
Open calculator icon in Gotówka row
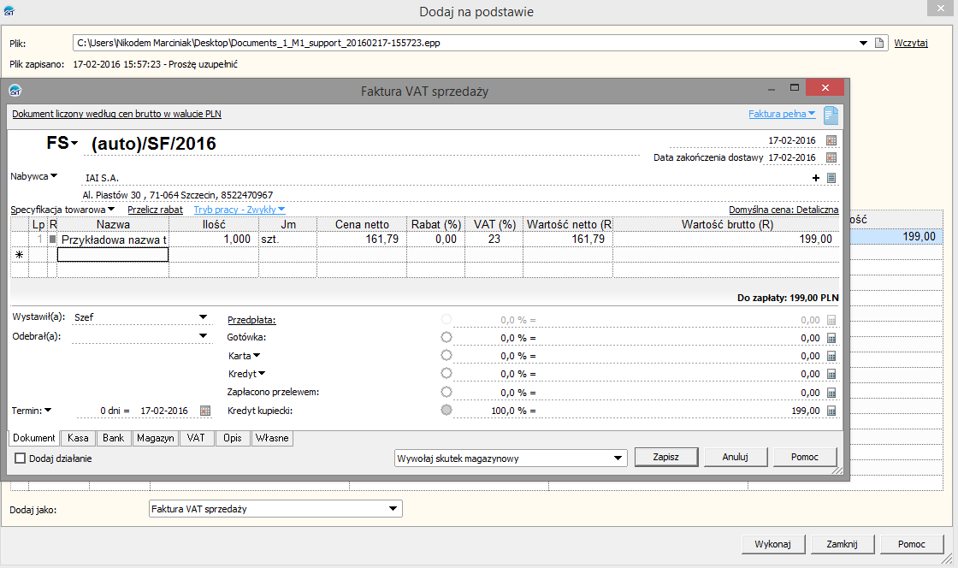(831, 338)
